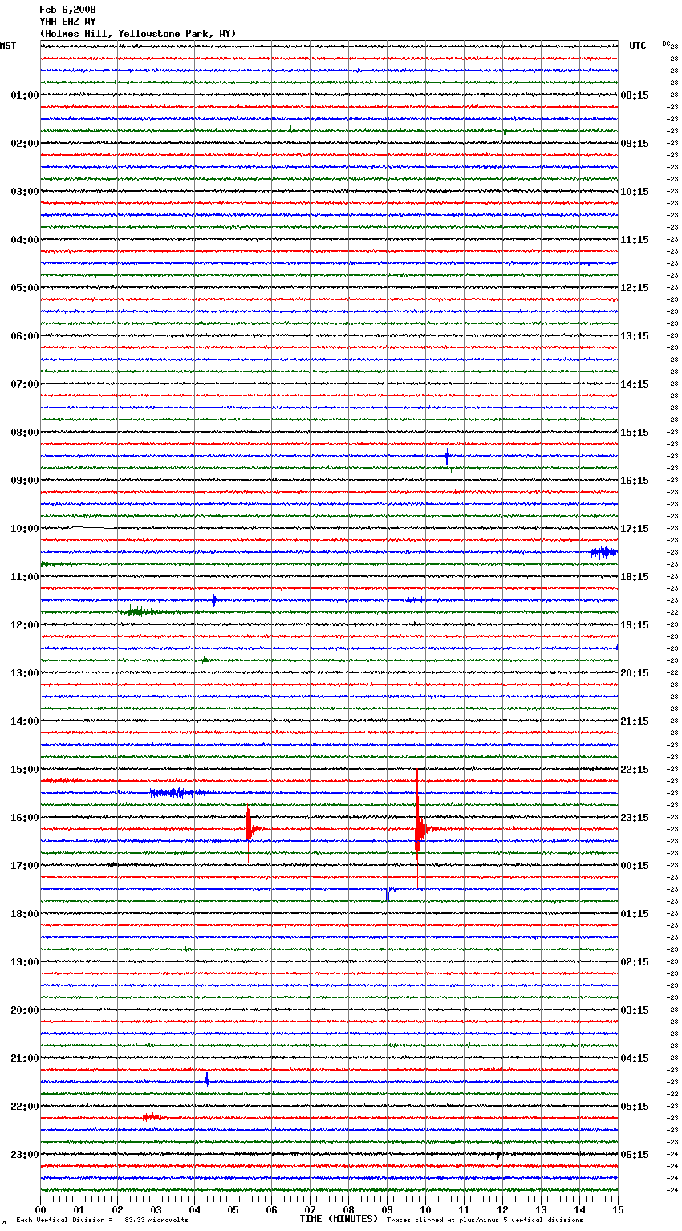The image size is (682, 1231).
Task: Click the '(Holmes Hill, Yellowstone Park, WY)' title
Action: point(138,34)
